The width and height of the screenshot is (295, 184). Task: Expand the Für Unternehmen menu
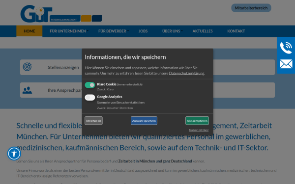pyautogui.click(x=69, y=31)
